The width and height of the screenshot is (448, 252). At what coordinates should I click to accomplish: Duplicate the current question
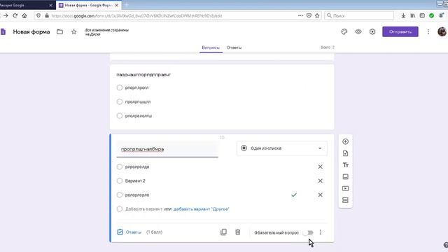(x=224, y=232)
